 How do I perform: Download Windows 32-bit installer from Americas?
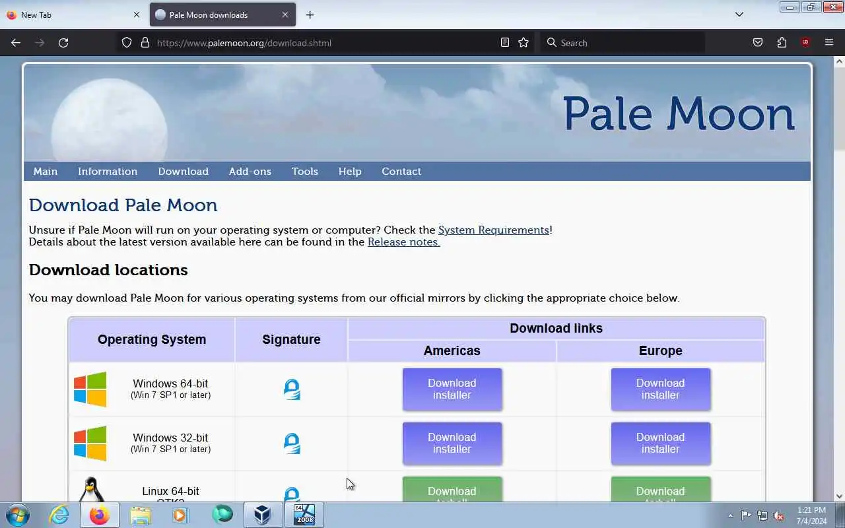pos(452,444)
